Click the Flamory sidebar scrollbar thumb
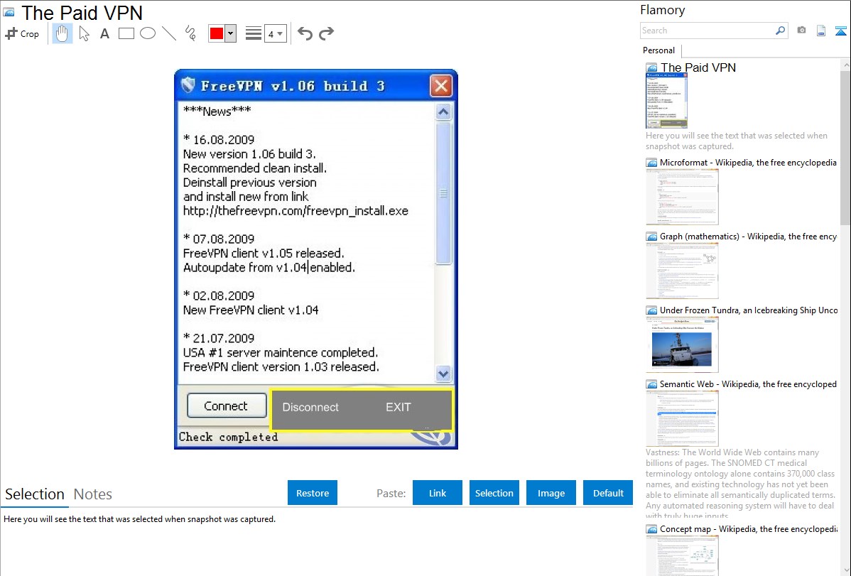This screenshot has width=851, height=576. [x=845, y=146]
